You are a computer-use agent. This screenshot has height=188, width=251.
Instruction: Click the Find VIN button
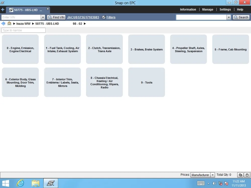[56, 17]
